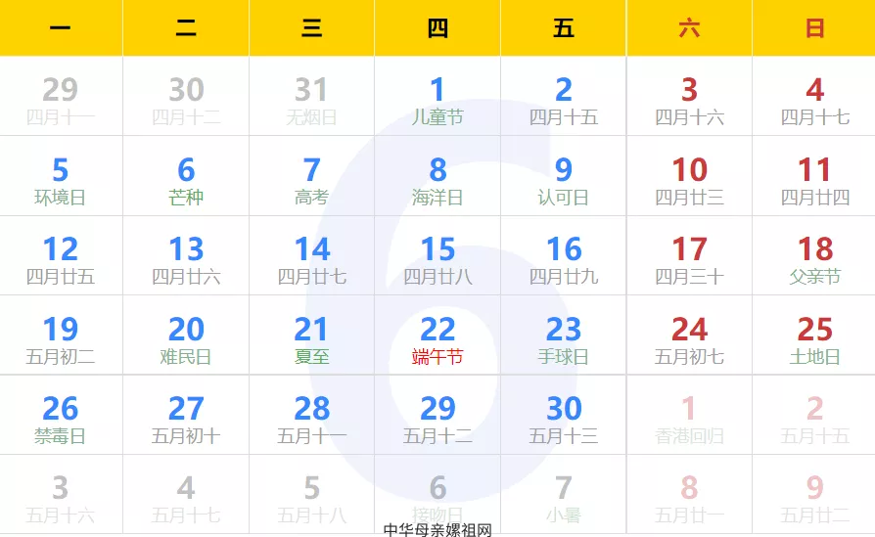Click greyed July 2 五月十五

coord(814,415)
